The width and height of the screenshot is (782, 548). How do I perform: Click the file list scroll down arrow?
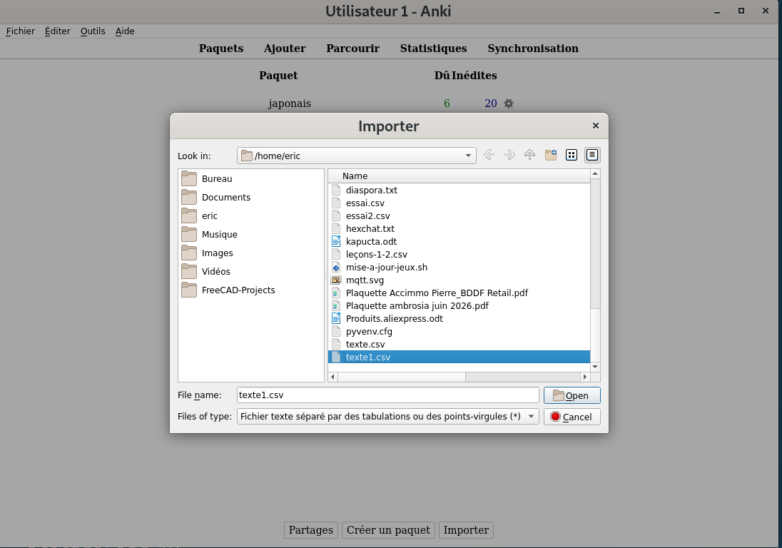coord(595,367)
